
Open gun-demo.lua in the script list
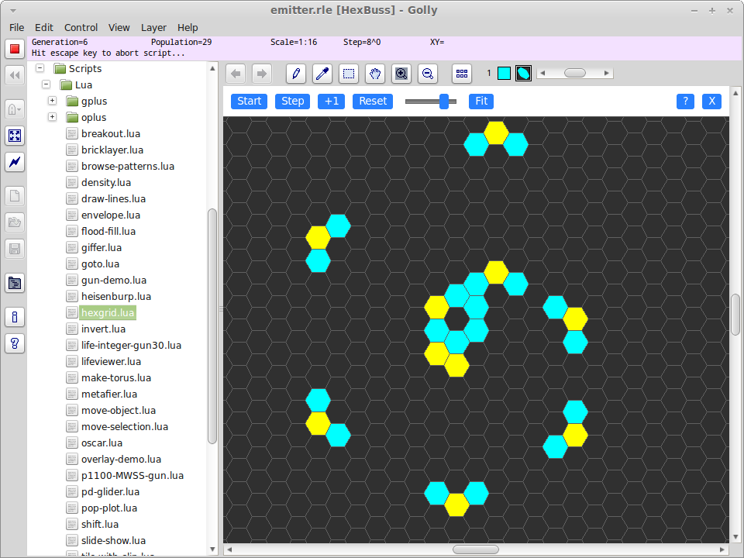point(113,280)
